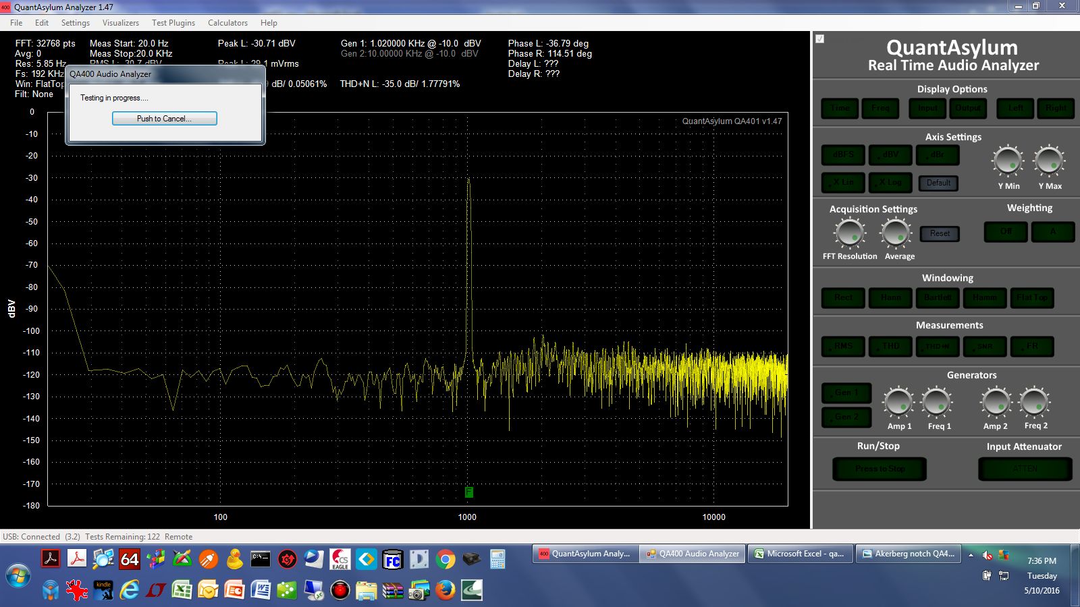Open the Settings menu
Viewport: 1080px width, 607px height.
pos(76,22)
